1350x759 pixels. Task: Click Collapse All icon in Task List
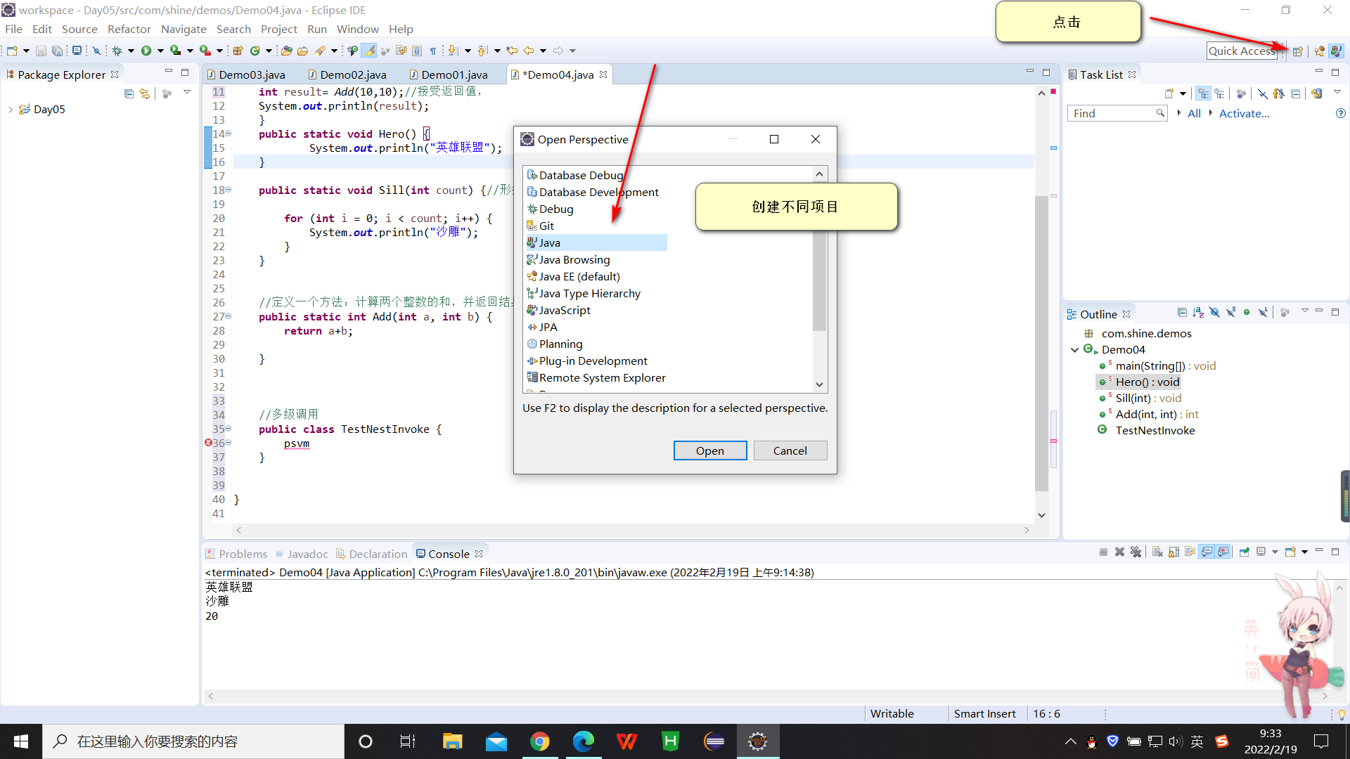1295,93
